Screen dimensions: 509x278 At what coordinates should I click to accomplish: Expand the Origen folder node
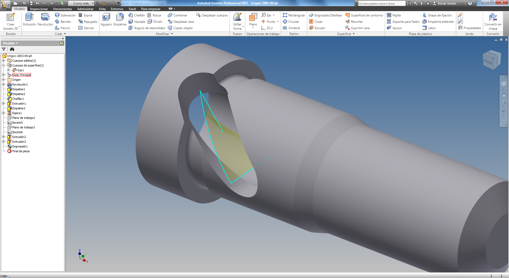pyautogui.click(x=3, y=80)
